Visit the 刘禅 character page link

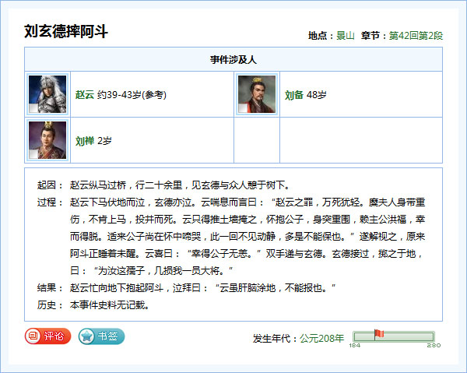84,141
